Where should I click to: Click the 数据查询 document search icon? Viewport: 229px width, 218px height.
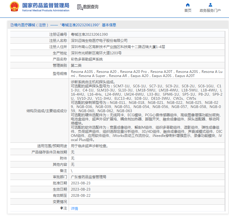pyautogui.click(x=80, y=7)
